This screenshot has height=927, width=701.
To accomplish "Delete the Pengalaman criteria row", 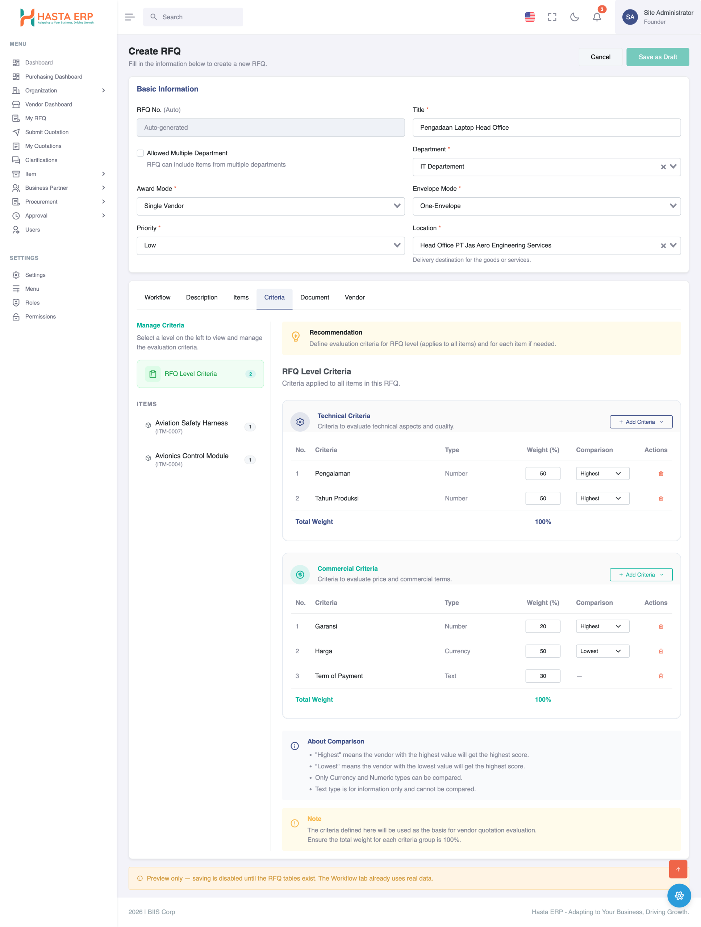I will 661,474.
